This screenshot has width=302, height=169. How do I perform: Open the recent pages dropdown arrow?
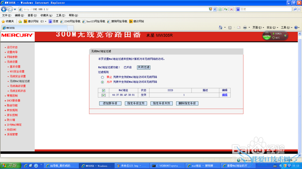tap(15, 9)
